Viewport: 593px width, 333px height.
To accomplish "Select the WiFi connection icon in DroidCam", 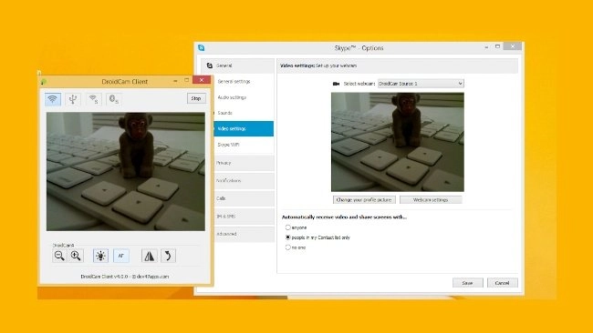I will coord(53,99).
